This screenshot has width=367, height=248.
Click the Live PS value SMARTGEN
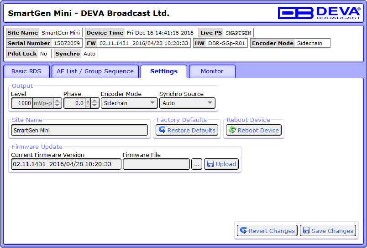tap(238, 33)
